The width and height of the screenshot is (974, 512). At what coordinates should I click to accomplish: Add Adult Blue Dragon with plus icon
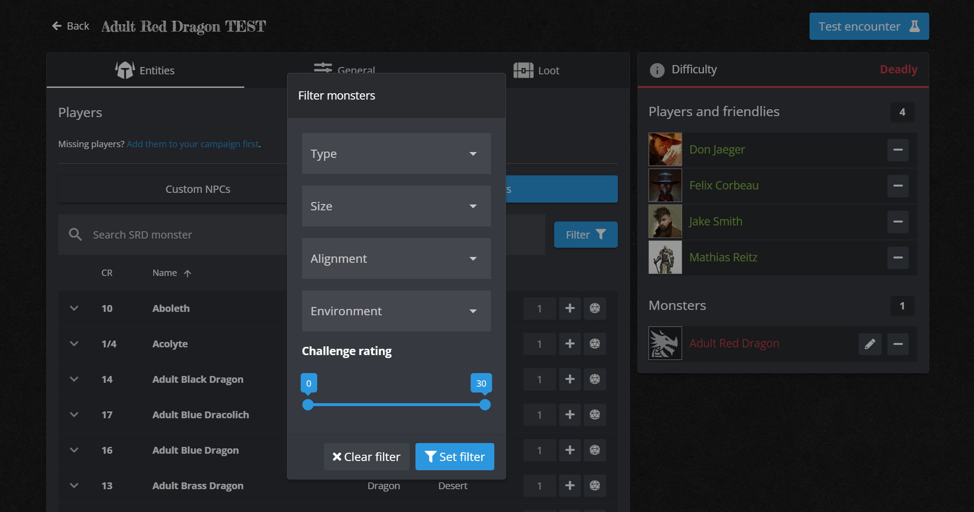click(x=570, y=450)
